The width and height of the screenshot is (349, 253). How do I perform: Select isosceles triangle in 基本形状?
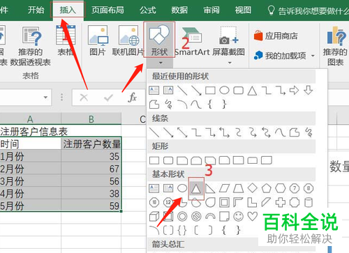click(196, 189)
